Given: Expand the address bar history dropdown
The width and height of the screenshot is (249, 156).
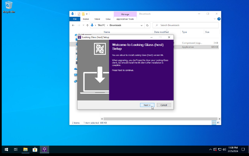Looking at the screenshot, I should click(x=142, y=25).
